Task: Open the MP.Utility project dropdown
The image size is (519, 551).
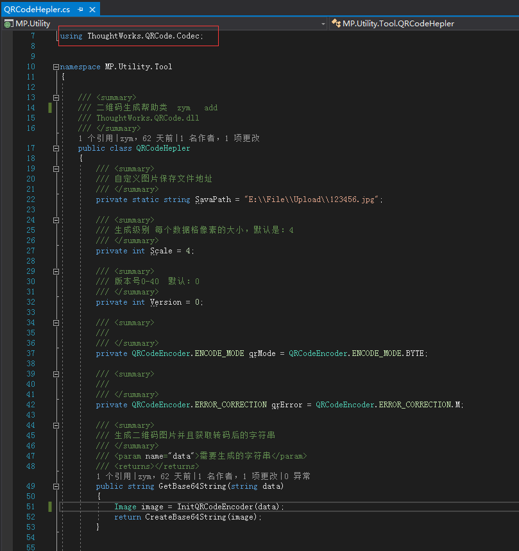Action: (x=323, y=24)
